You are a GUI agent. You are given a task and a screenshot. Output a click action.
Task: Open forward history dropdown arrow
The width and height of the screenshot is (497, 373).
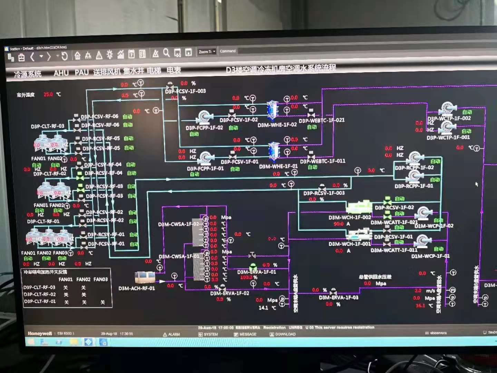(x=57, y=56)
